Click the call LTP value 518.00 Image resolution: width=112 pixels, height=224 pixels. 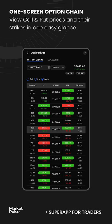click(x=44, y=98)
